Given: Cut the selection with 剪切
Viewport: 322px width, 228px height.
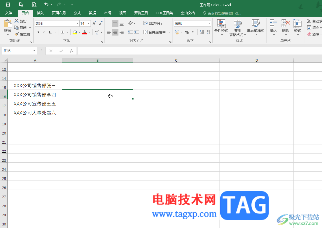Looking at the screenshot, I should click(x=20, y=21).
